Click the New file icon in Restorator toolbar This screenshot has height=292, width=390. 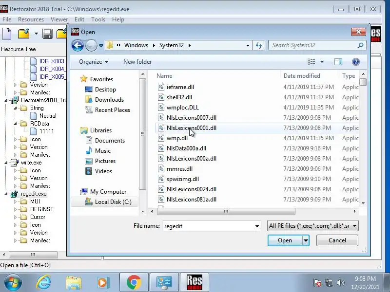(x=7, y=34)
